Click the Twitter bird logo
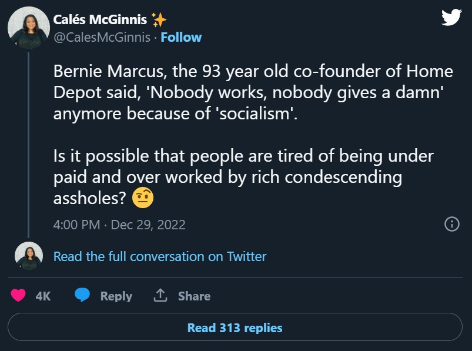 pyautogui.click(x=451, y=18)
